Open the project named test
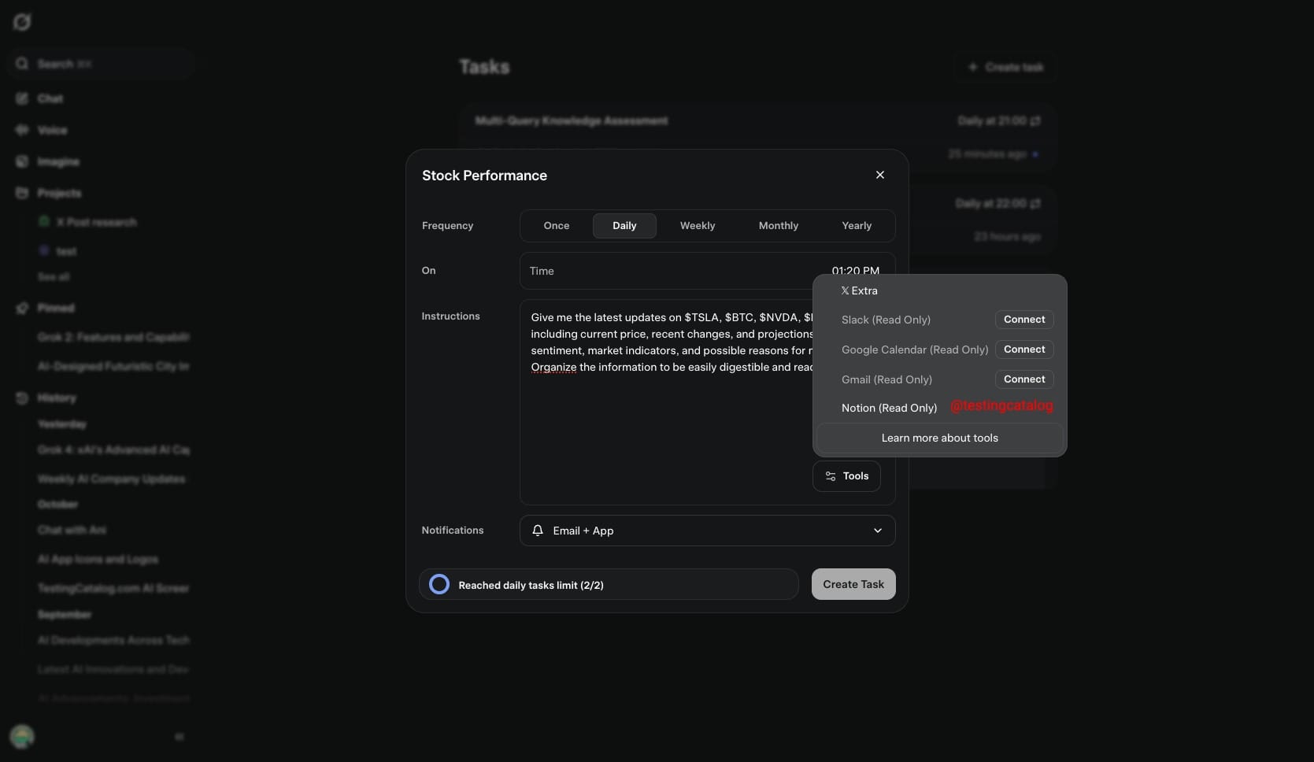 [x=66, y=251]
